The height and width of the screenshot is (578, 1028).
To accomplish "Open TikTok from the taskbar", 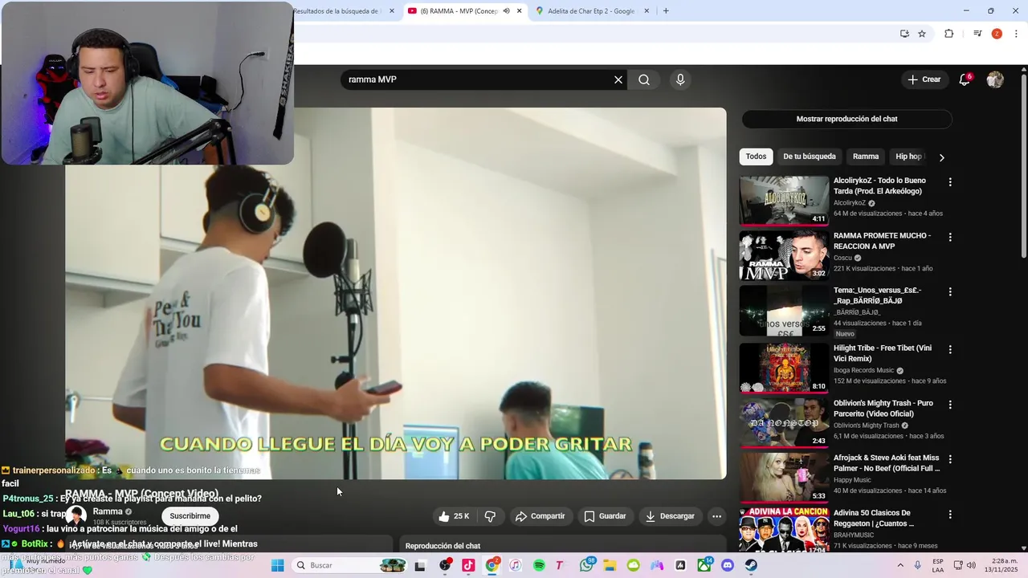I will (x=468, y=565).
